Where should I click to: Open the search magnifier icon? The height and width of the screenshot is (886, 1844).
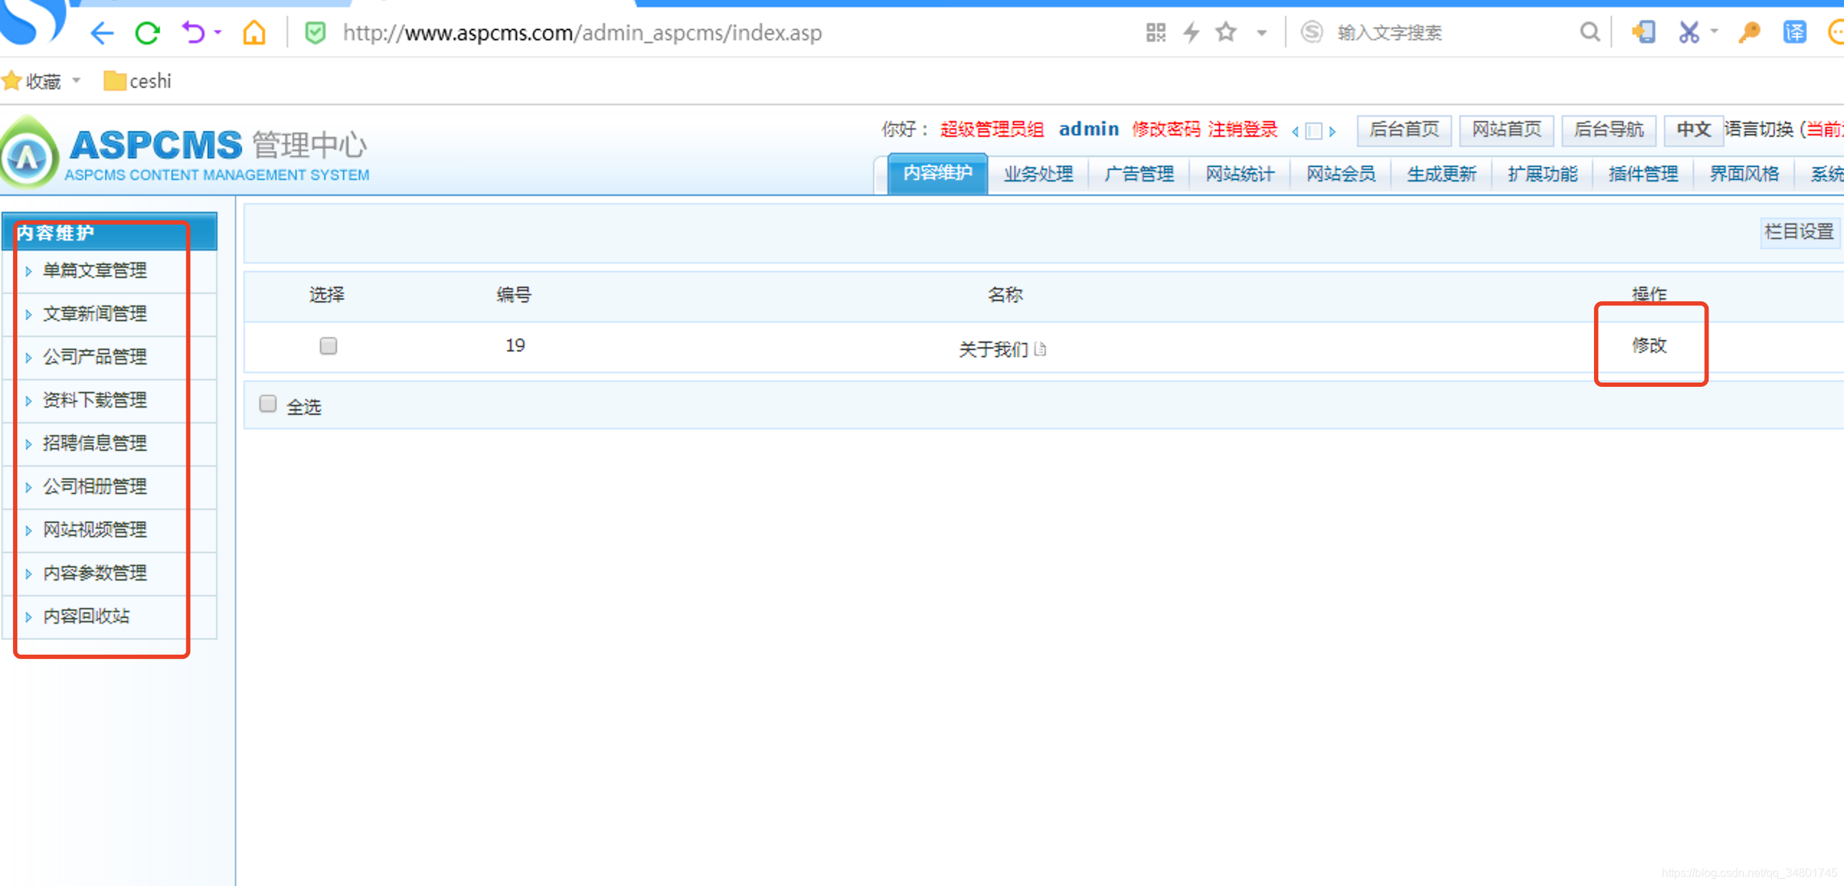[1590, 32]
